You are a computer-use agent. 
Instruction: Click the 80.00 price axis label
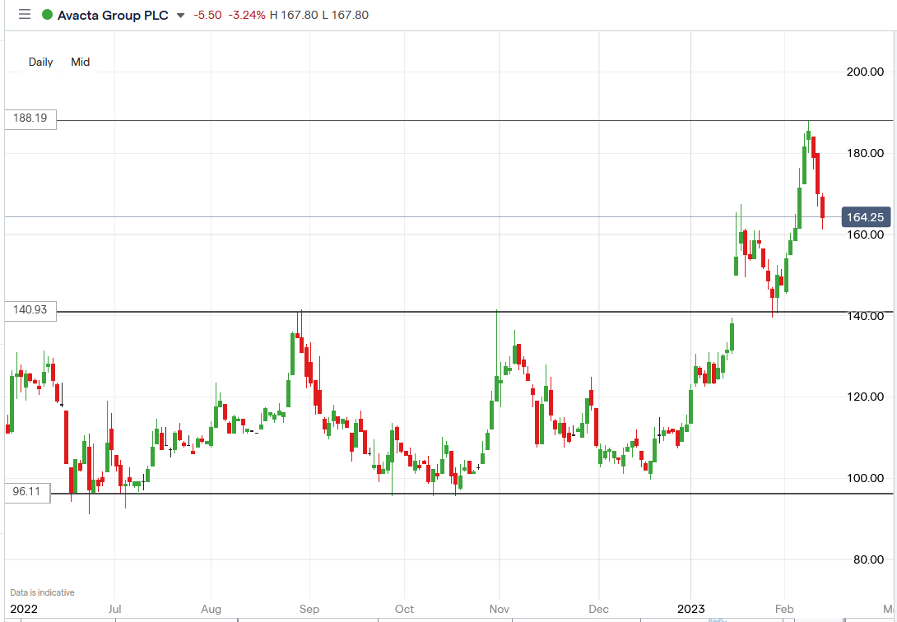pyautogui.click(x=868, y=559)
